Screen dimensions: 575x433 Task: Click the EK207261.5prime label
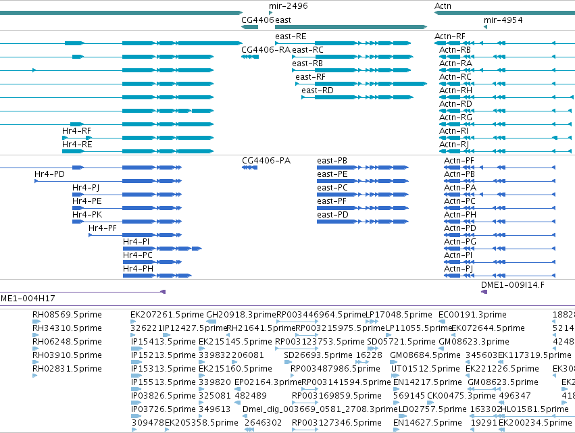pos(167,315)
